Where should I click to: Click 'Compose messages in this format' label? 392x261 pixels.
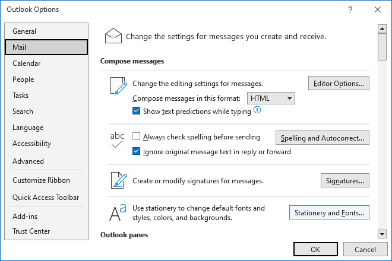click(186, 98)
